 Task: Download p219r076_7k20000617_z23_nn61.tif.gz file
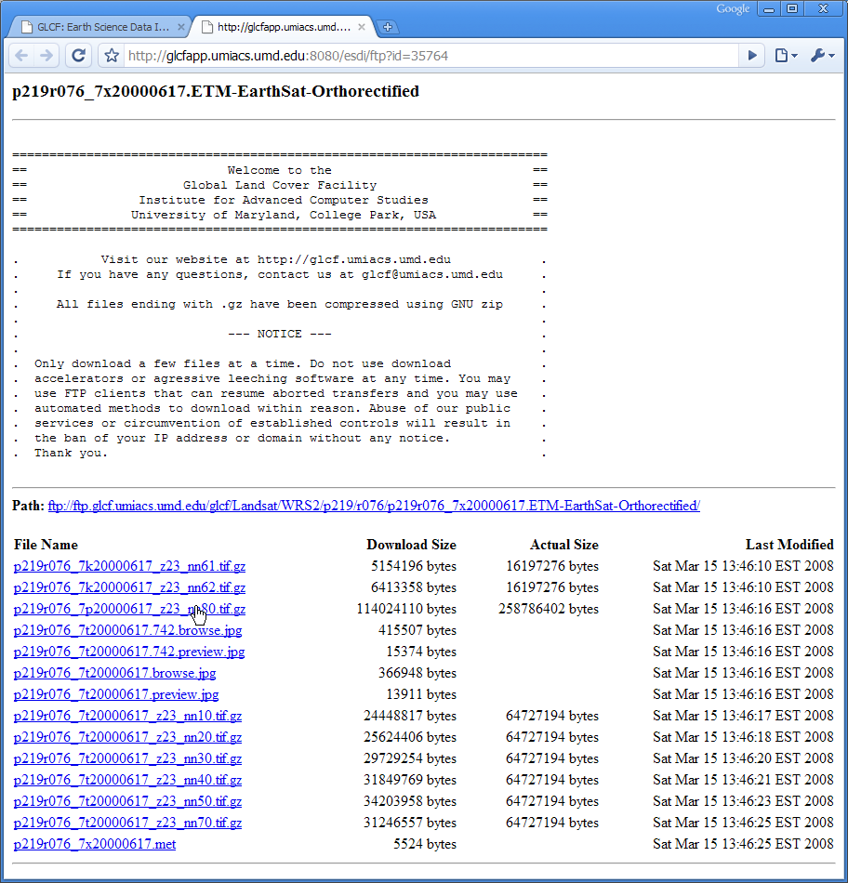(x=129, y=566)
